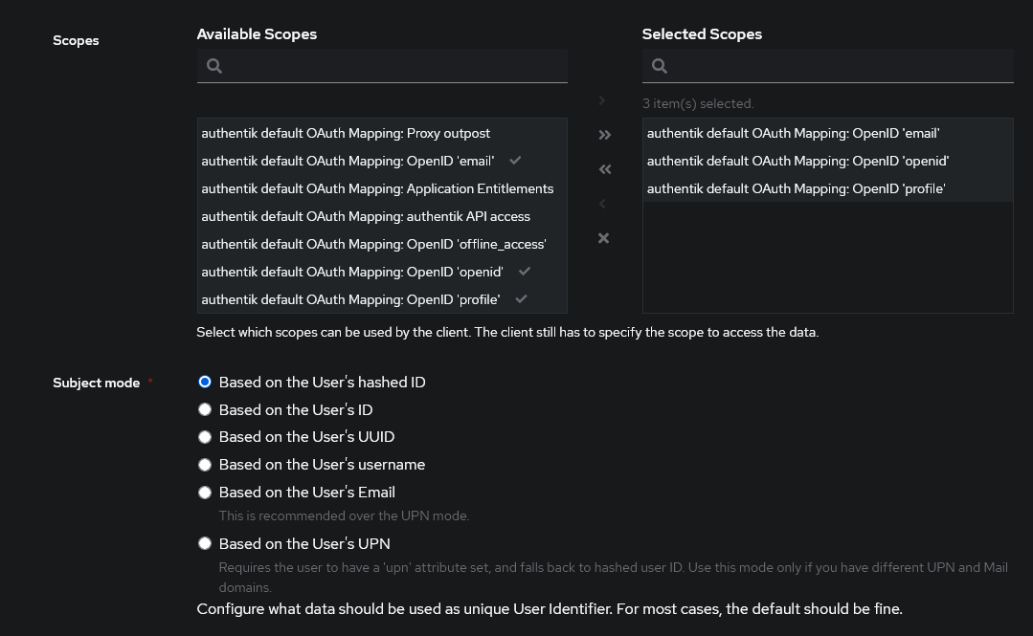Screen dimensions: 1033x636
Task: Select OpenID 'openid' in Available Scopes list
Action: point(382,272)
